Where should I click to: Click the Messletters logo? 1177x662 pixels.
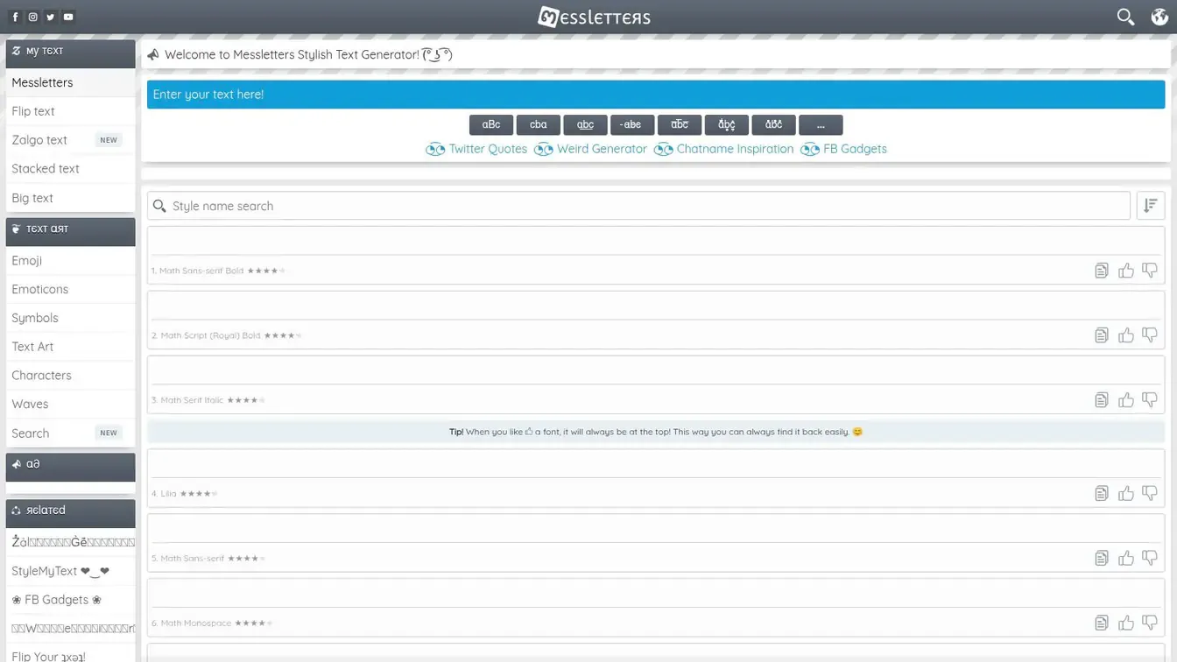pos(594,17)
